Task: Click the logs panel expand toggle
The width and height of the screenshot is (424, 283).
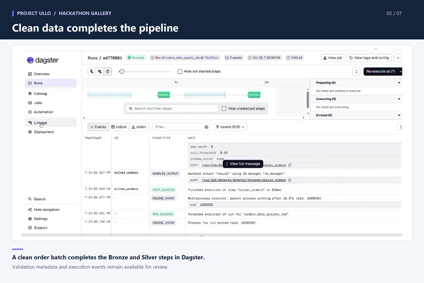Action: tap(400, 127)
